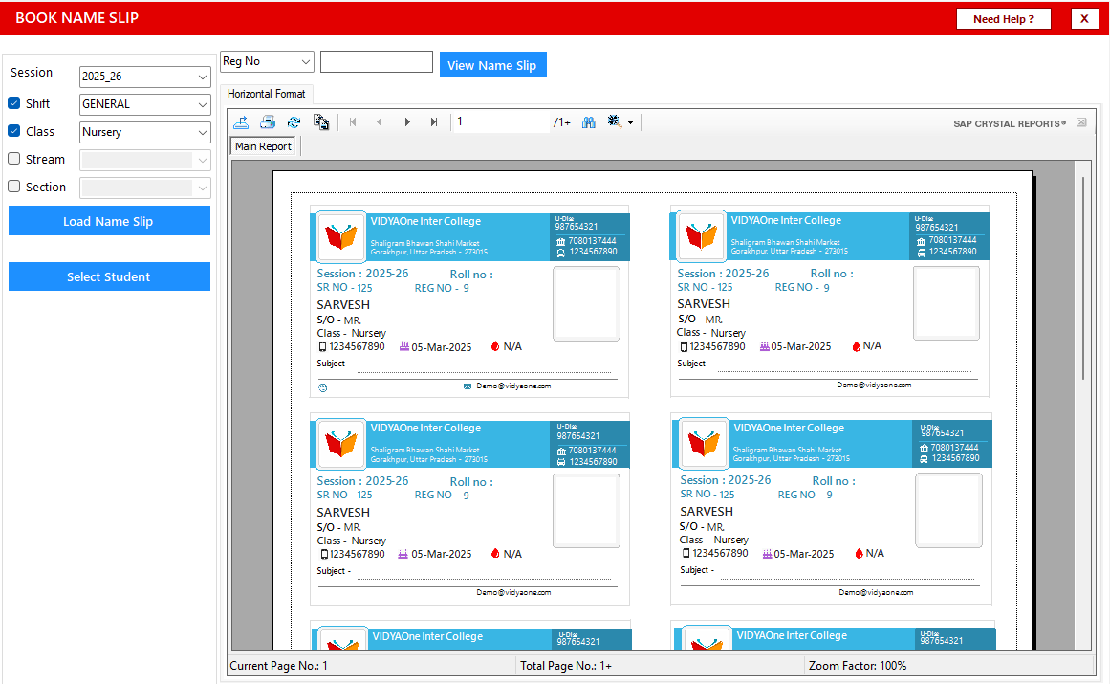1110x684 pixels.
Task: Click the Print Report icon
Action: tap(268, 122)
